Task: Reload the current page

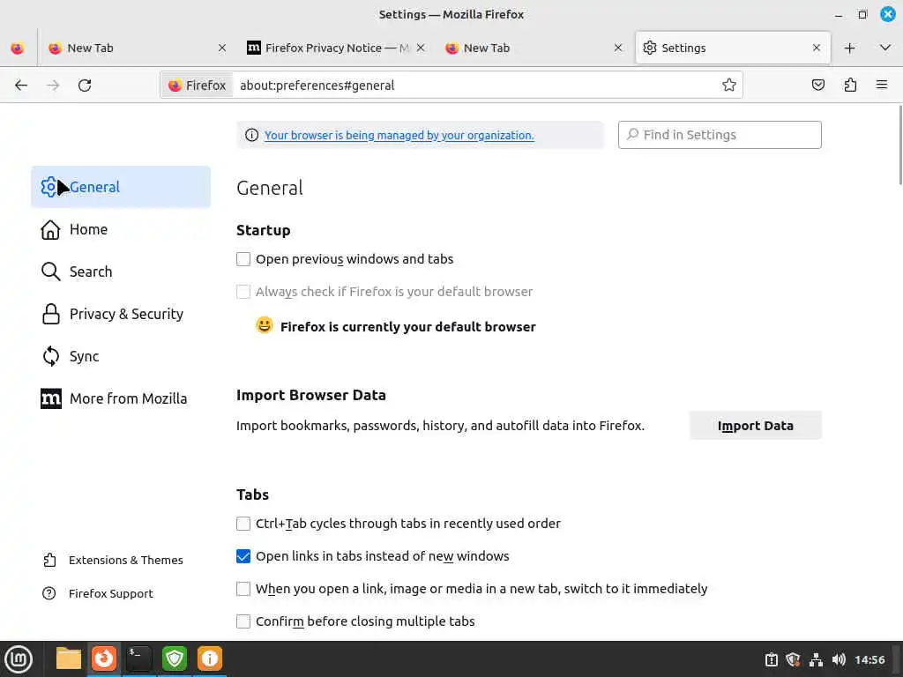Action: click(85, 86)
